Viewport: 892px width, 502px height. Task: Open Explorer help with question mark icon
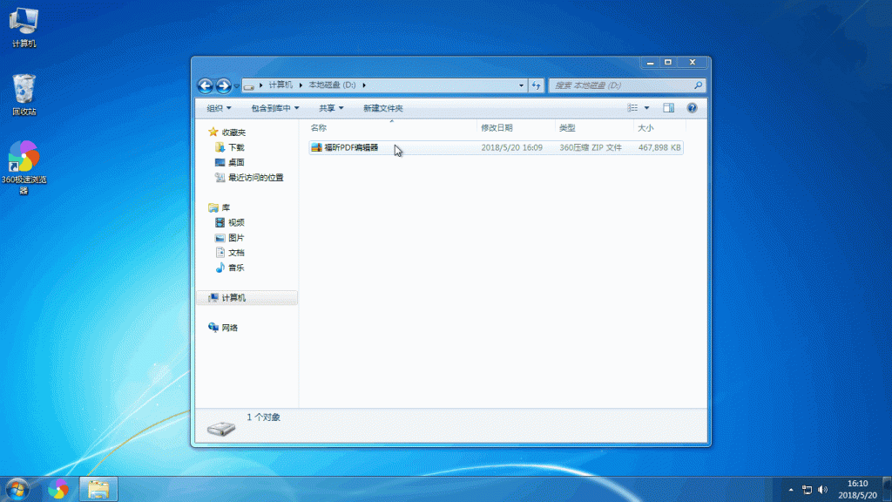[x=692, y=108]
